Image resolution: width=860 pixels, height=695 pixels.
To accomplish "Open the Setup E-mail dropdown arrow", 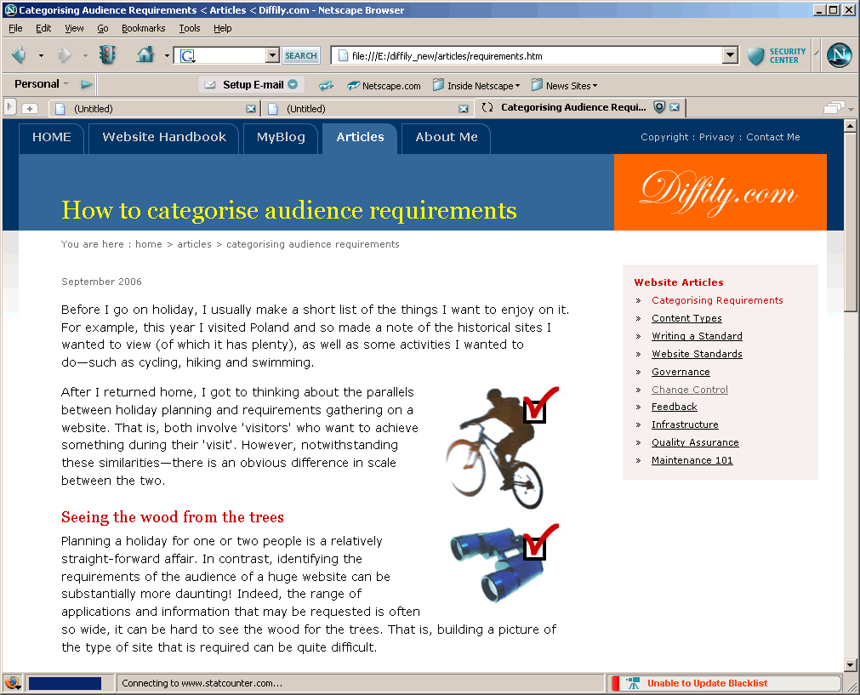I will [x=293, y=84].
